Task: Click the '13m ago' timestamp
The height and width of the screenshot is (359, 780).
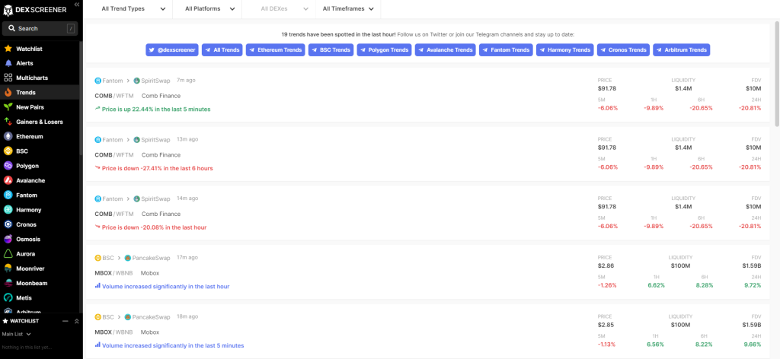Action: (187, 139)
